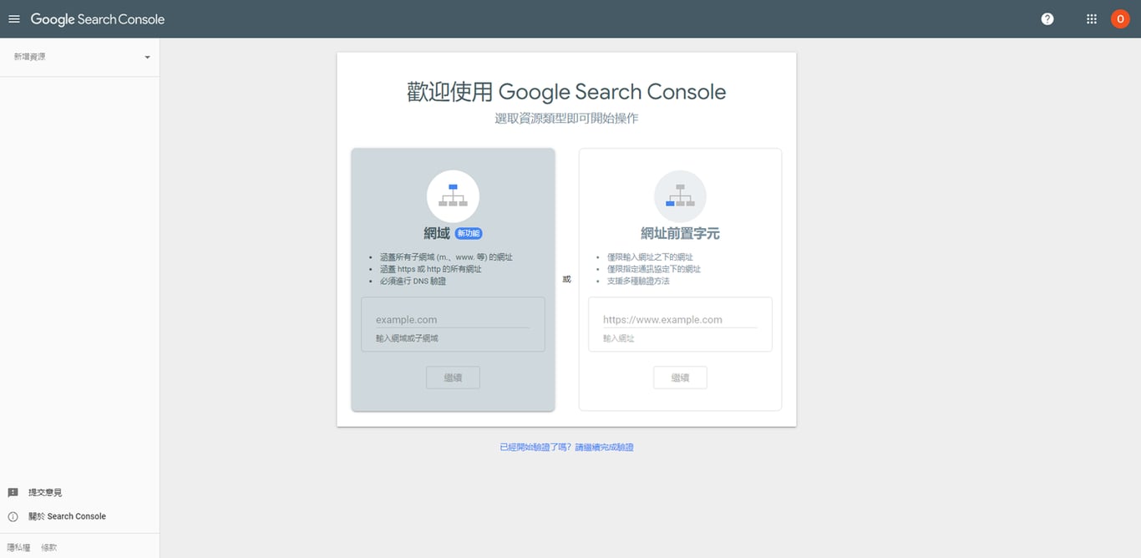The height and width of the screenshot is (558, 1141).
Task: Click the 選取資源類型即可開始操作 subtitle
Action: pos(566,119)
